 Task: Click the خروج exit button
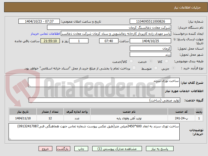tap(45, 149)
